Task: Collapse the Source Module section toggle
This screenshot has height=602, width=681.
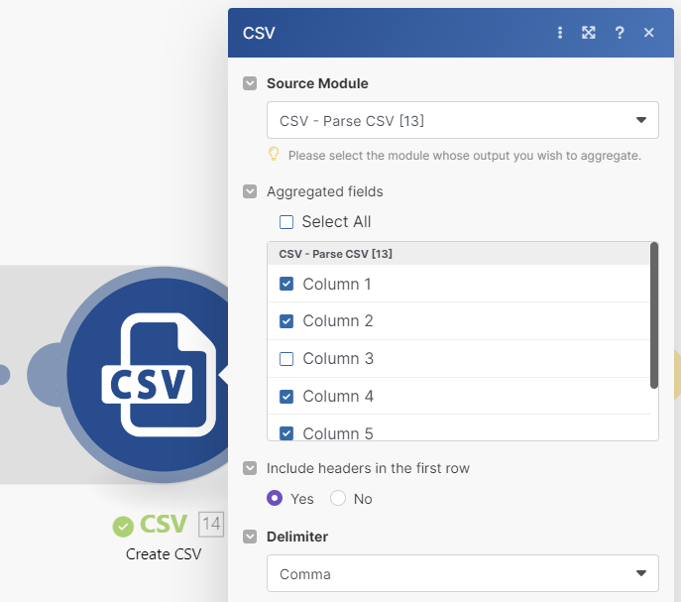Action: (250, 84)
